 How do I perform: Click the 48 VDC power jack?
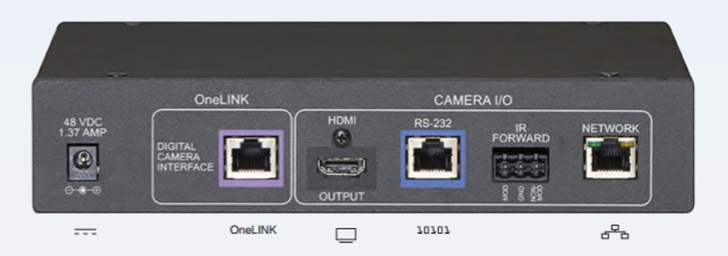(x=81, y=163)
